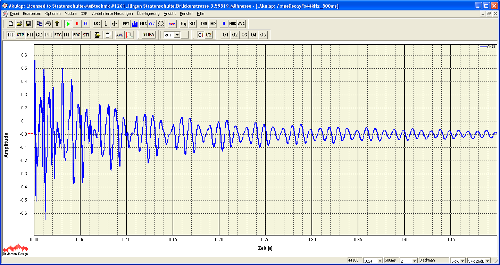
Task: Click AVG button in second toolbar
Action: click(120, 35)
